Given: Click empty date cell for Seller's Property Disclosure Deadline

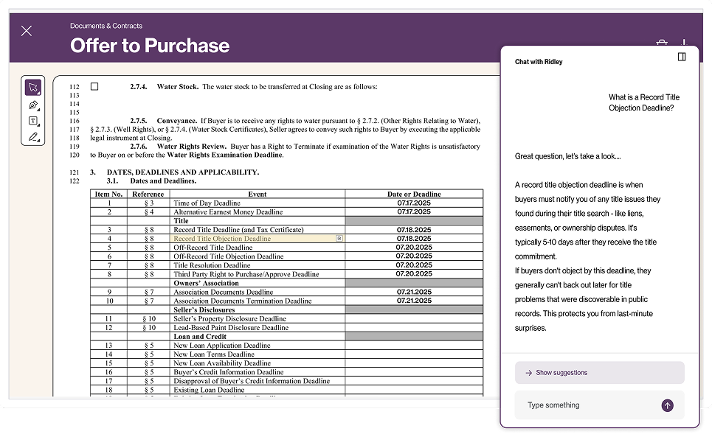Looking at the screenshot, I should click(414, 319).
